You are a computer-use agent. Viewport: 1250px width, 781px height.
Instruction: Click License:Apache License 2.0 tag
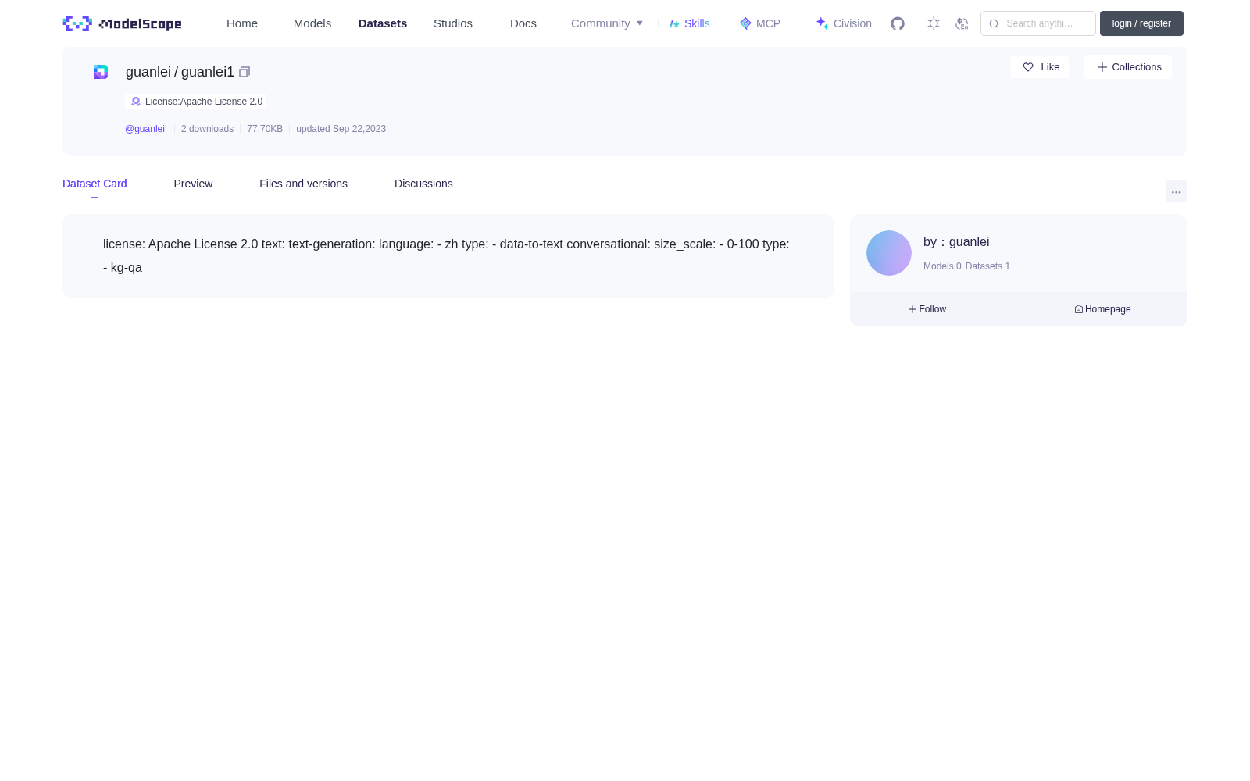[196, 102]
